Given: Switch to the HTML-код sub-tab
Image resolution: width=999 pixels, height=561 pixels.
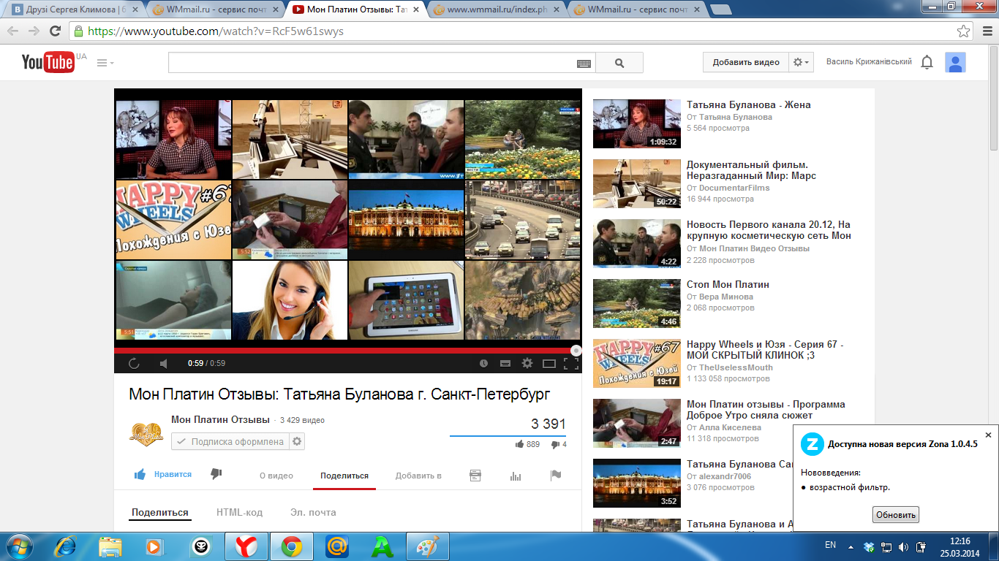Looking at the screenshot, I should tap(239, 513).
